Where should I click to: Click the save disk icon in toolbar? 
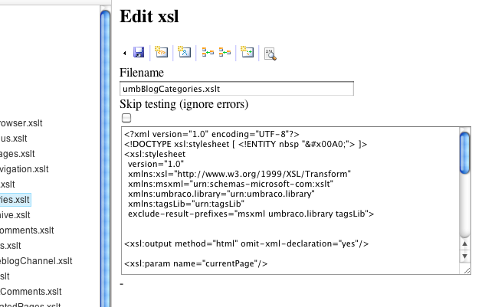click(x=139, y=52)
